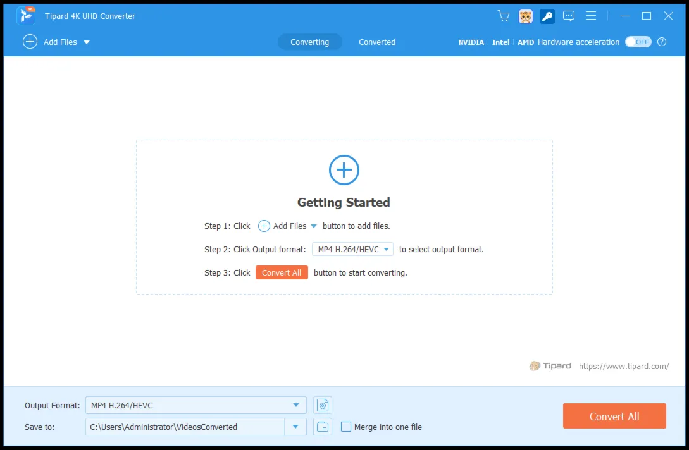Close the converter window
Viewport: 689px width, 450px height.
point(668,16)
